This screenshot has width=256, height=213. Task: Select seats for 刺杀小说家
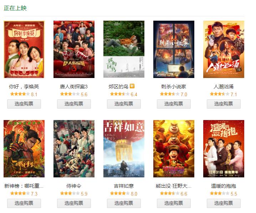pos(174,104)
